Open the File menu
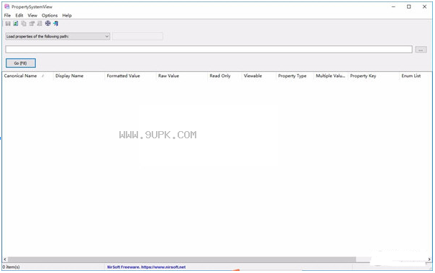The width and height of the screenshot is (435, 273). (x=7, y=16)
